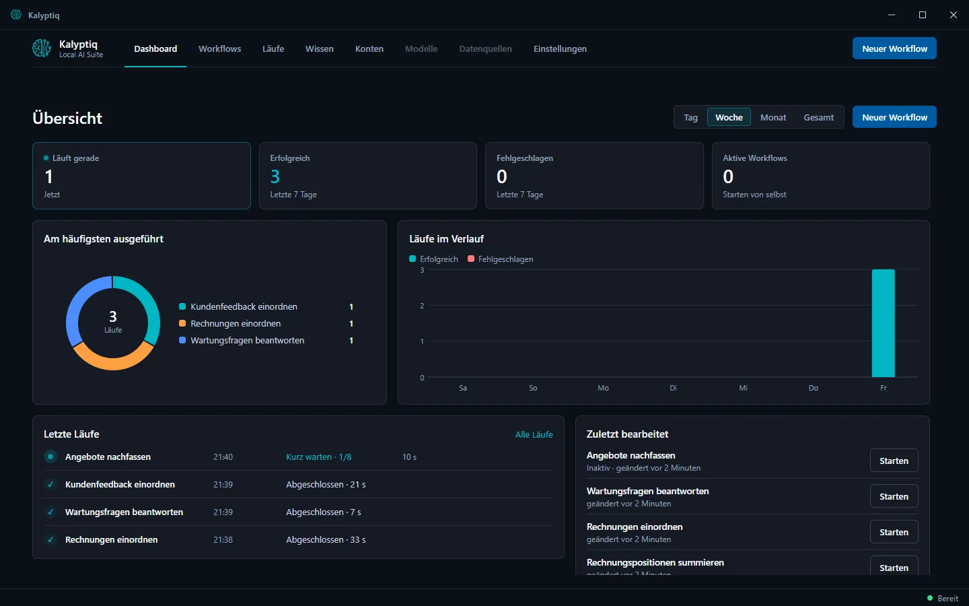The height and width of the screenshot is (606, 969).
Task: Click the running status icon beside Angebote nachfassen
Action: coord(50,457)
